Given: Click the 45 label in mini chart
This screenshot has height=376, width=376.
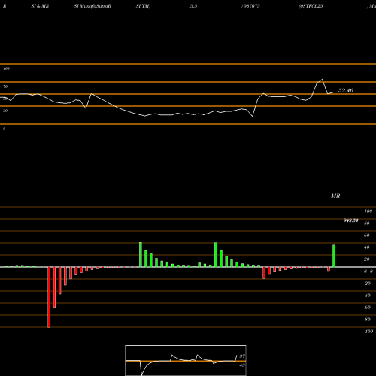Looking at the screenshot, I should pyautogui.click(x=242, y=365).
